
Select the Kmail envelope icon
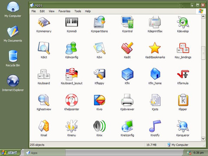(44, 126)
